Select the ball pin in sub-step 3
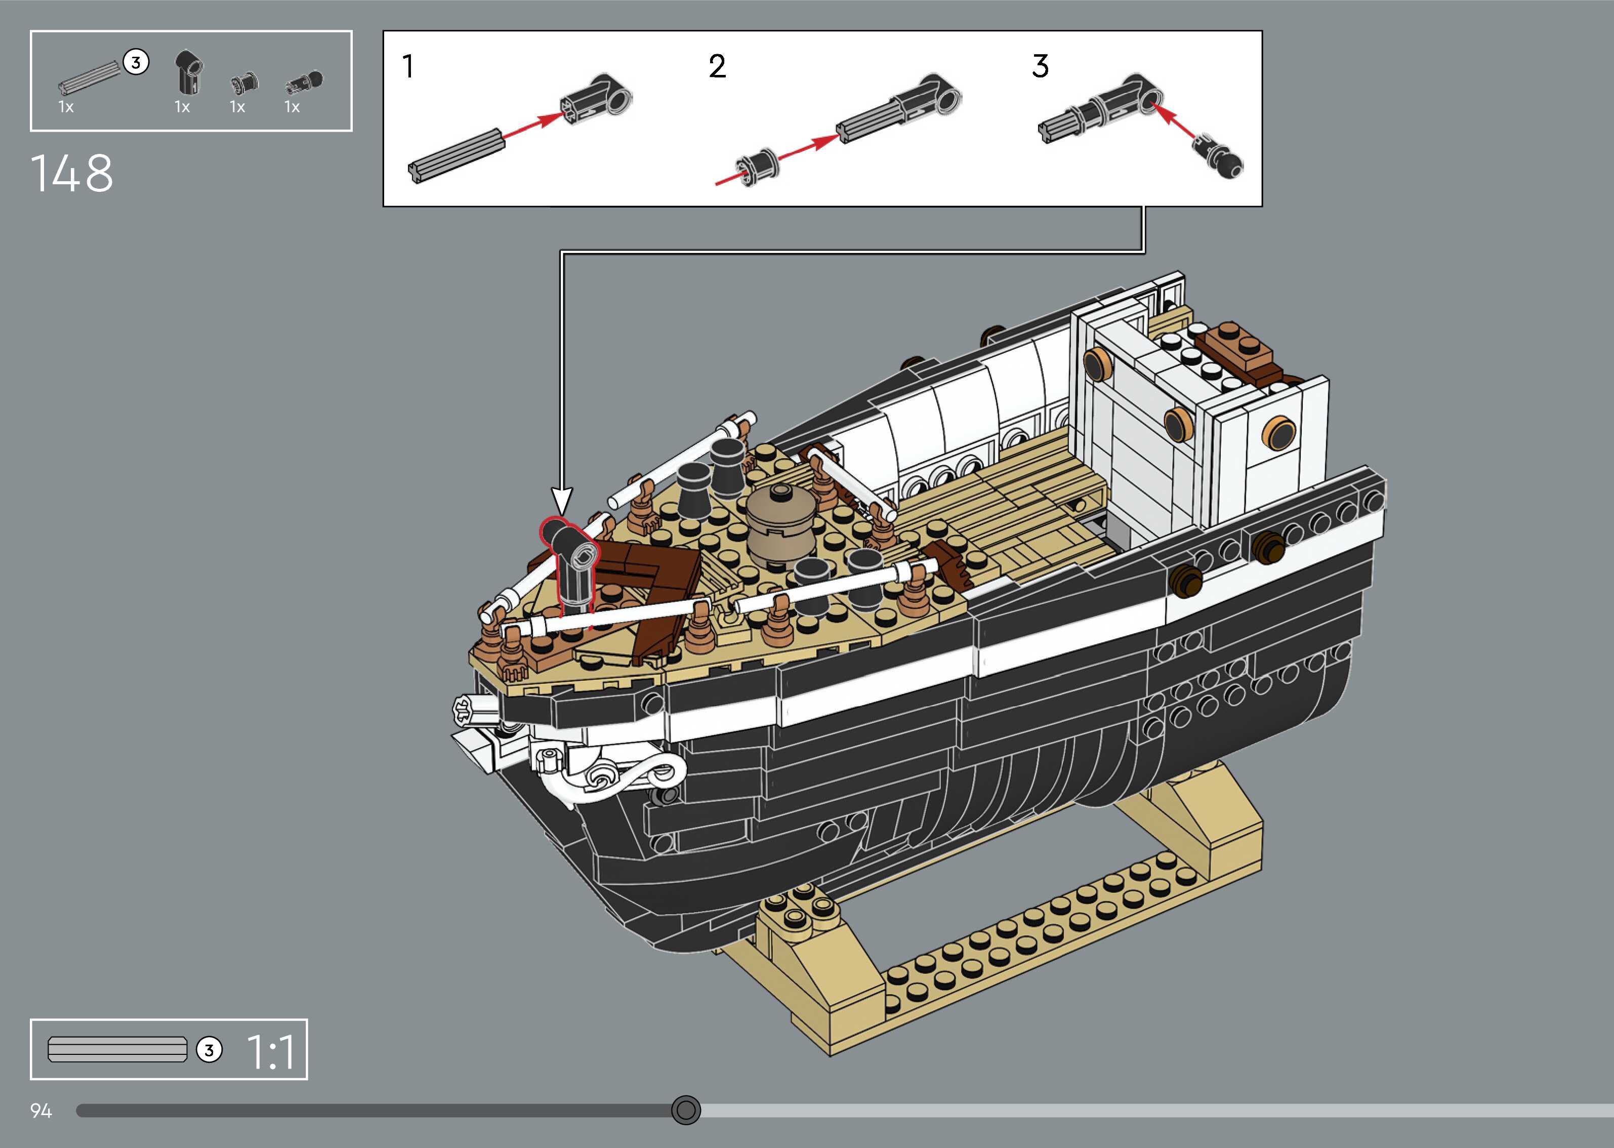The image size is (1614, 1148). [x=1218, y=156]
